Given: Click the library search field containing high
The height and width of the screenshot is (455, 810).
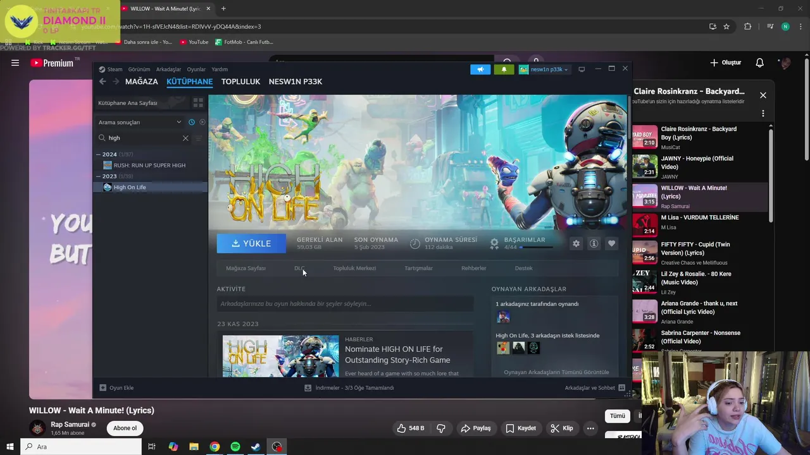Looking at the screenshot, I should click(x=143, y=138).
